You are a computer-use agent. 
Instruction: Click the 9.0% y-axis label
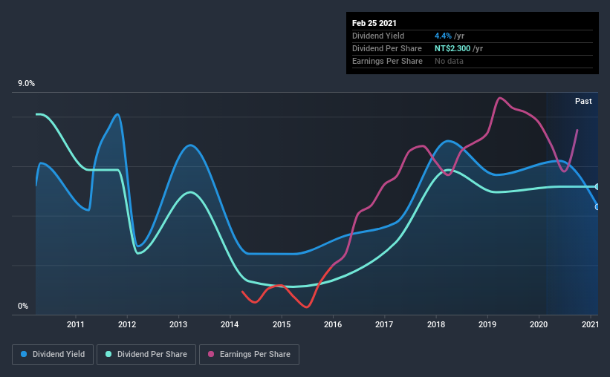tap(26, 84)
